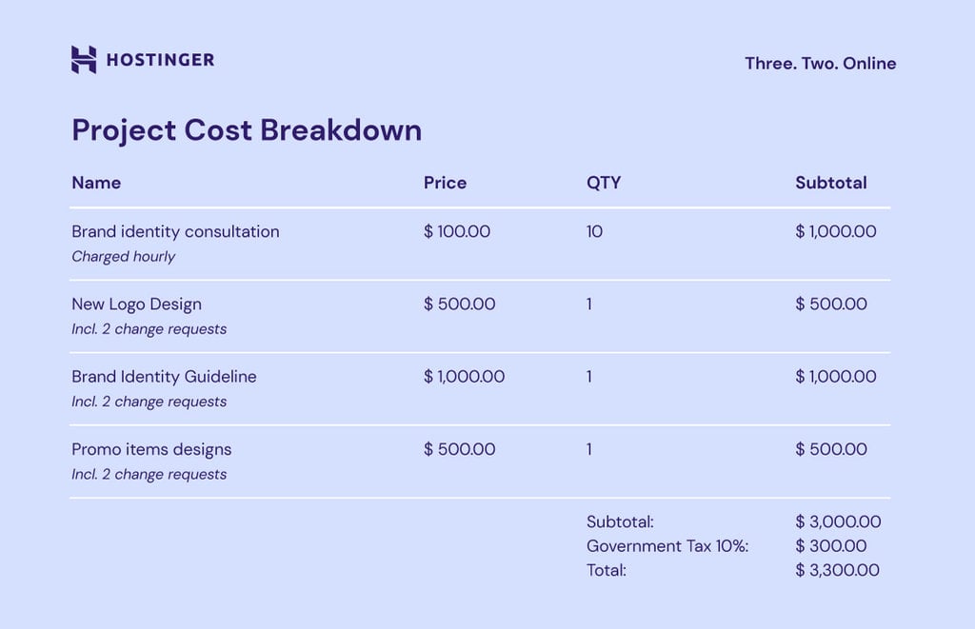
Task: Click the $ 100.00 price value
Action: point(457,231)
